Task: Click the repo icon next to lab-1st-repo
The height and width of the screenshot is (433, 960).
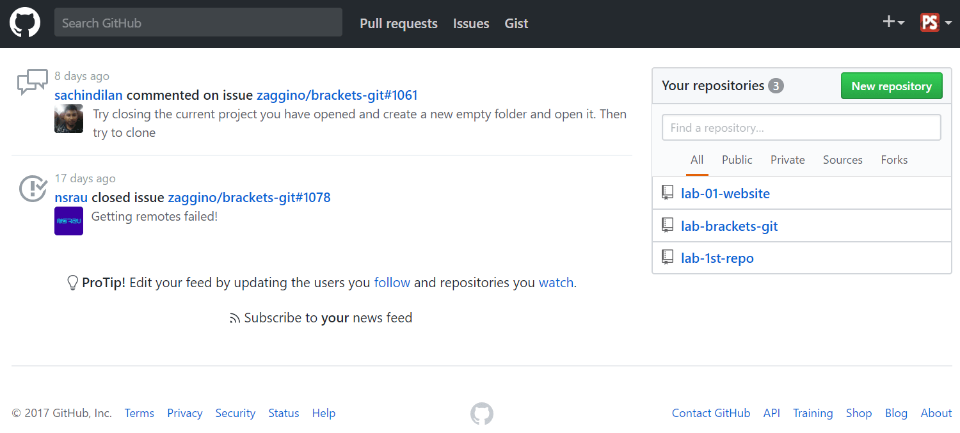Action: tap(668, 258)
